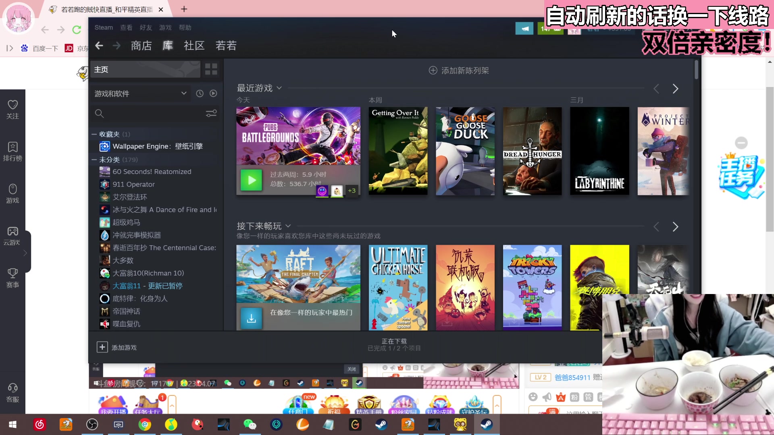Open the 游戏和软件 filter dropdown
The height and width of the screenshot is (435, 774).
click(141, 93)
